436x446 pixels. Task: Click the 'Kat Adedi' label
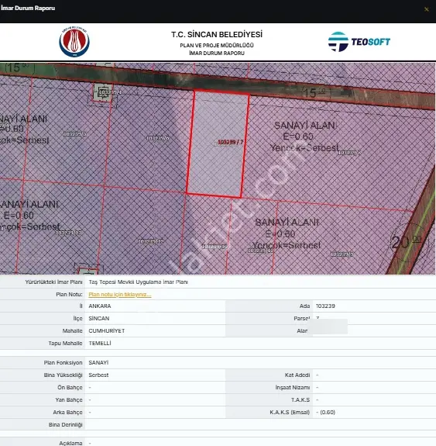click(x=297, y=375)
